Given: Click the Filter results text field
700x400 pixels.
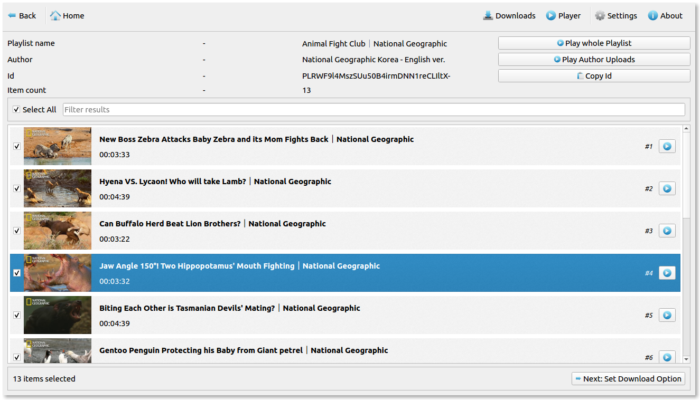Looking at the screenshot, I should pos(374,110).
